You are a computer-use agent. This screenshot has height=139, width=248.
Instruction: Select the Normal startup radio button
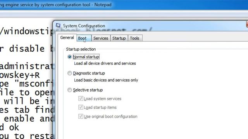[69, 57]
